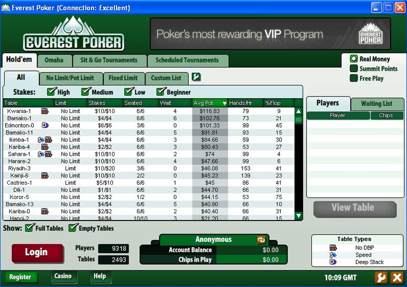The image size is (407, 287).
Task: Click the Everest Poker title bar icon
Action: click(x=6, y=7)
